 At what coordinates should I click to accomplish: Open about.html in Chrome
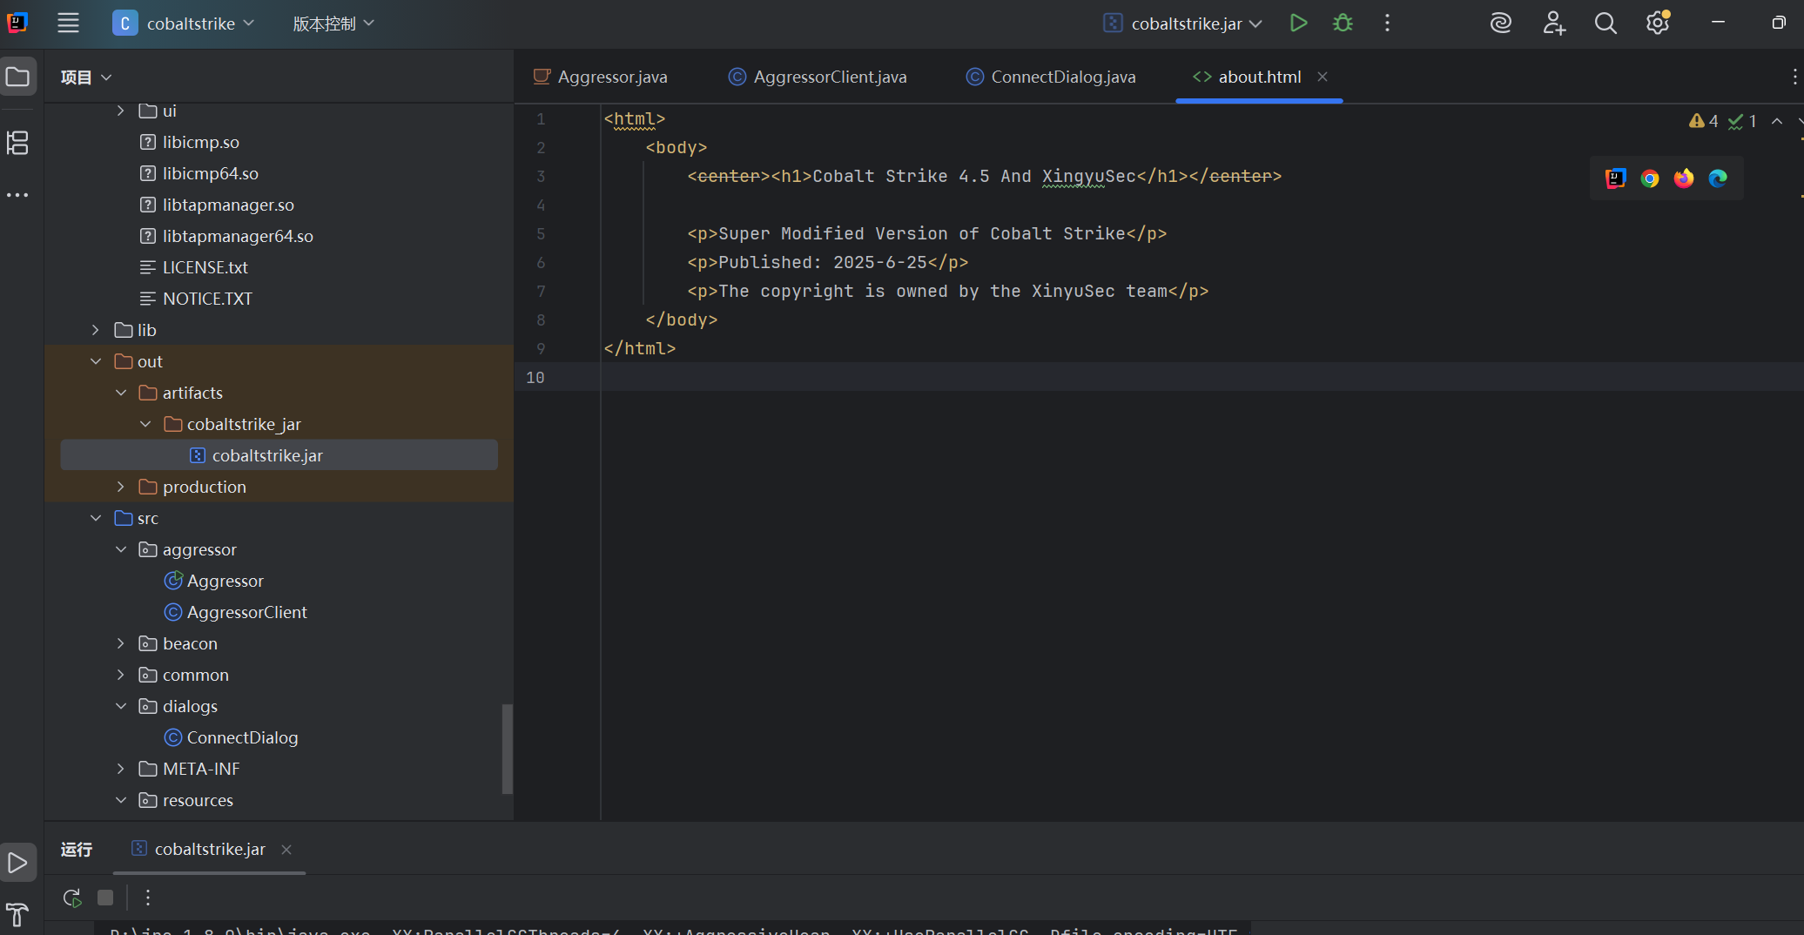[1650, 178]
